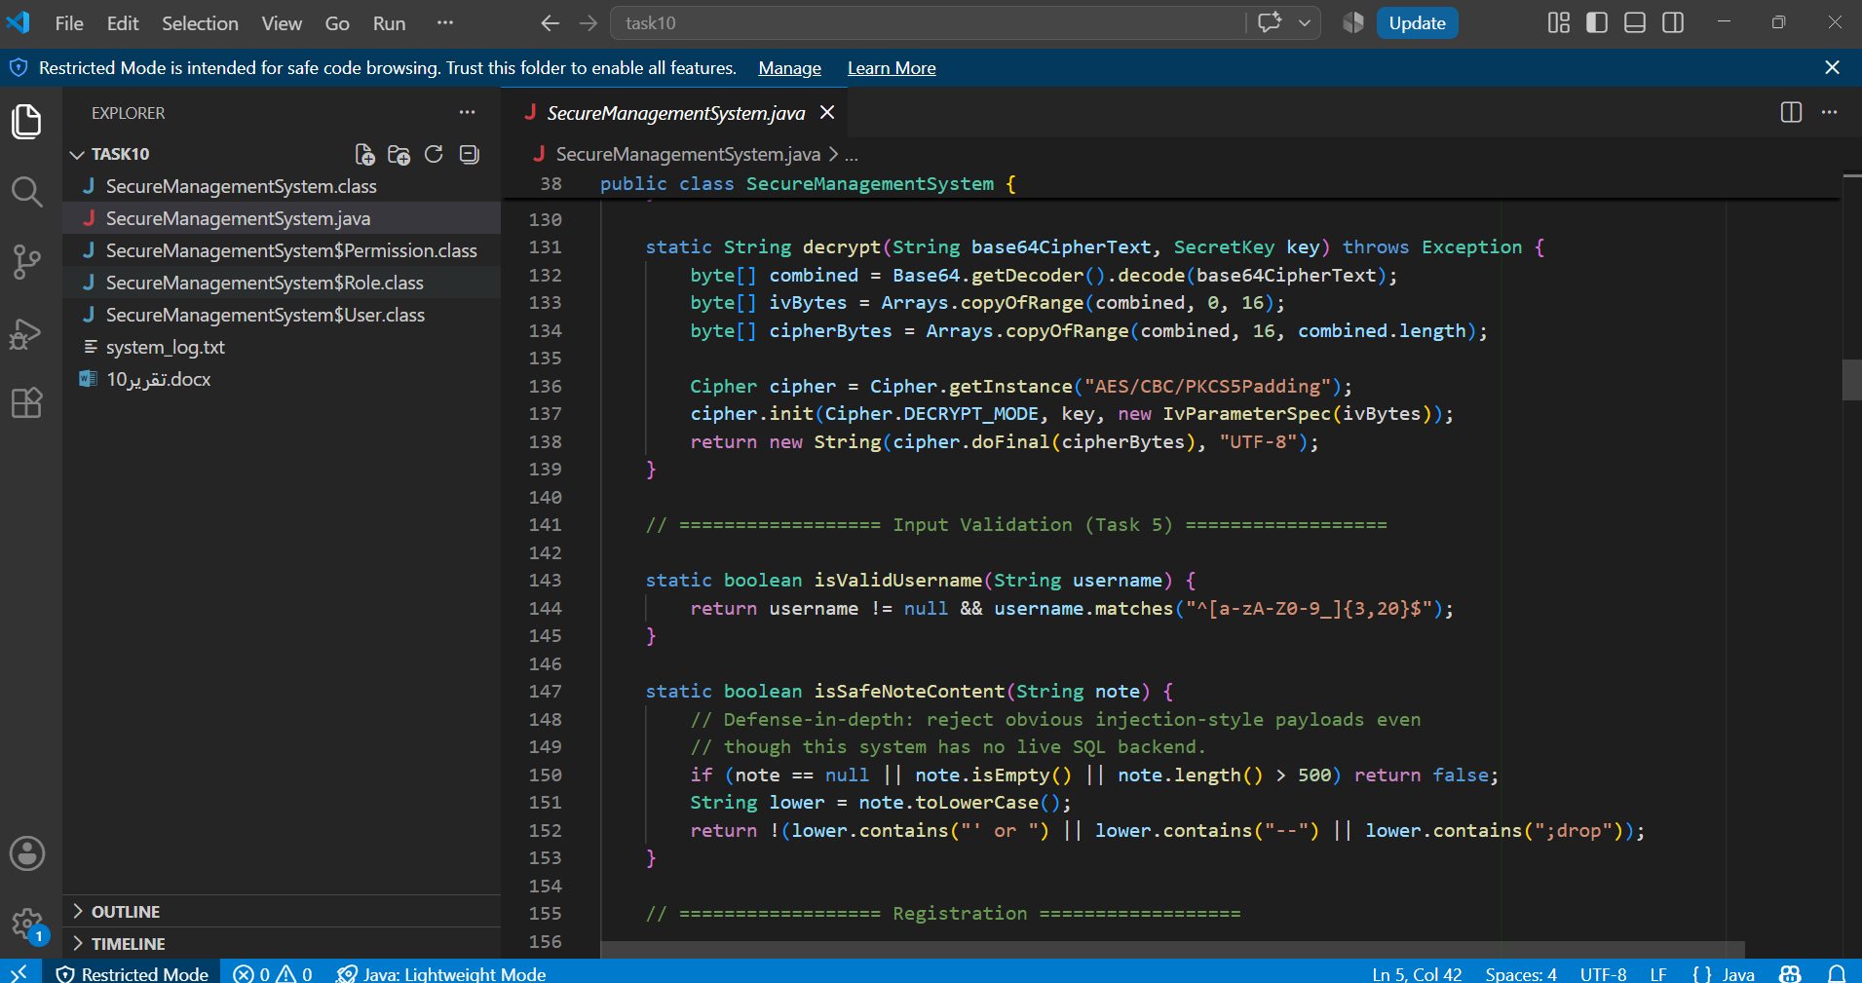This screenshot has height=983, width=1862.
Task: Open the Accounts menu icon
Action: 26,853
